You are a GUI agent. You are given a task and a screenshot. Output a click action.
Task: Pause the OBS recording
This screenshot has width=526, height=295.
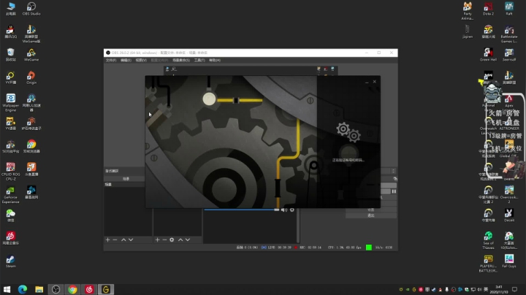click(x=394, y=191)
